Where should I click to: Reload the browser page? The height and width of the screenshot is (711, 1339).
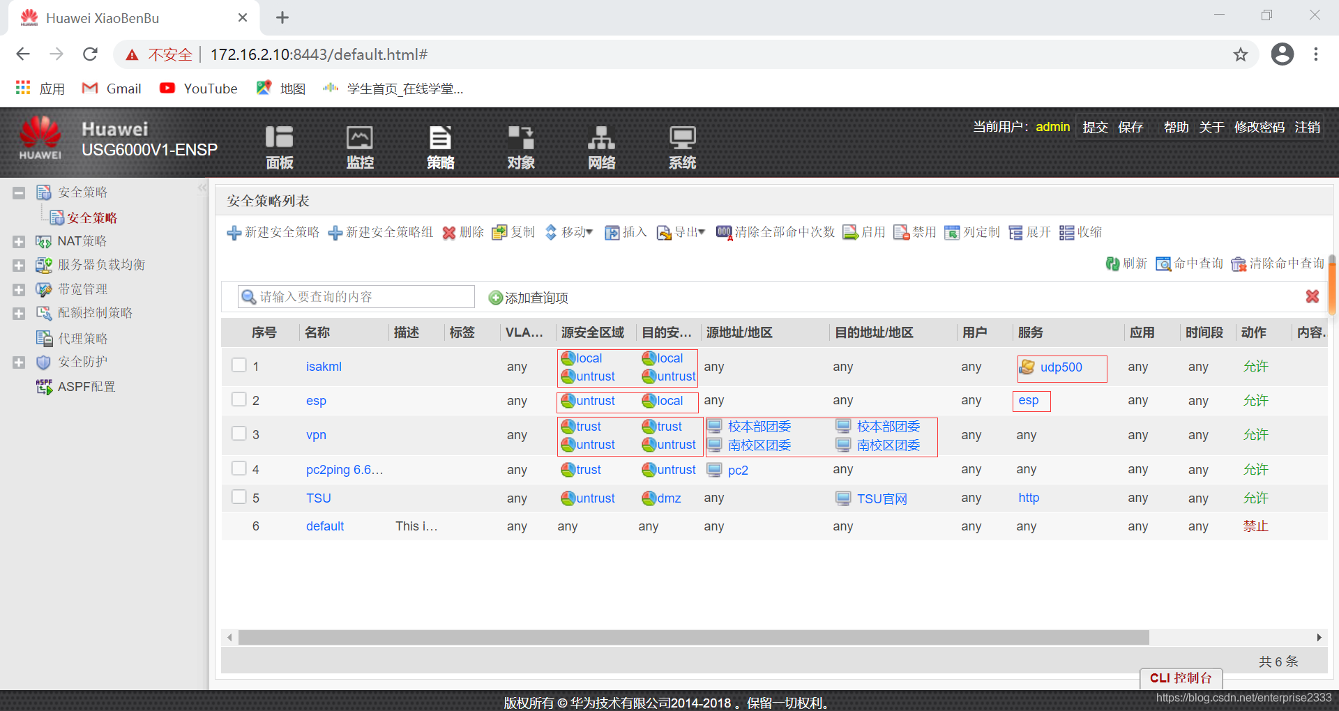(x=90, y=54)
